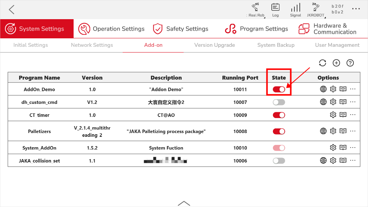Open the Safety Settings section
The image size is (368, 207).
(x=181, y=29)
